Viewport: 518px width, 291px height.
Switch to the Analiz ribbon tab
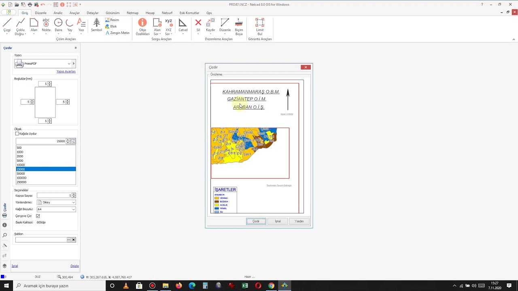[x=58, y=13]
